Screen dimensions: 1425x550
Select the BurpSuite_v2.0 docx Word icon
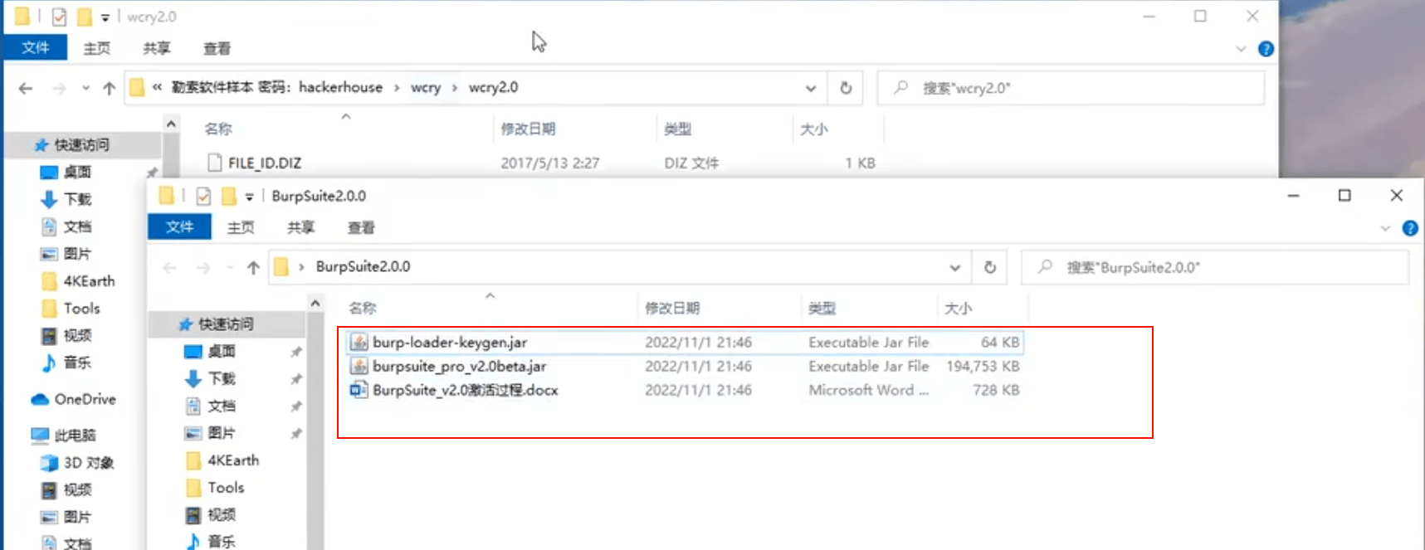click(359, 390)
